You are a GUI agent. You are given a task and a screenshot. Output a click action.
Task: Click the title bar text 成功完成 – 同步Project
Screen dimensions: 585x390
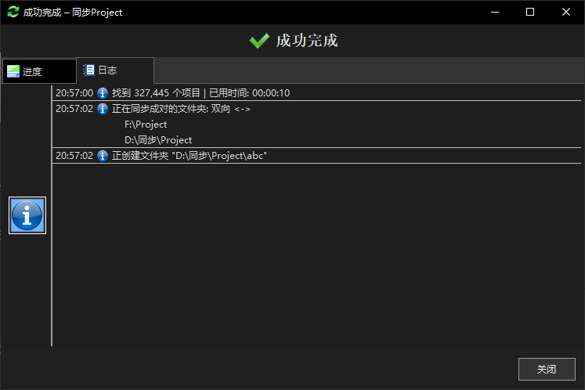72,13
